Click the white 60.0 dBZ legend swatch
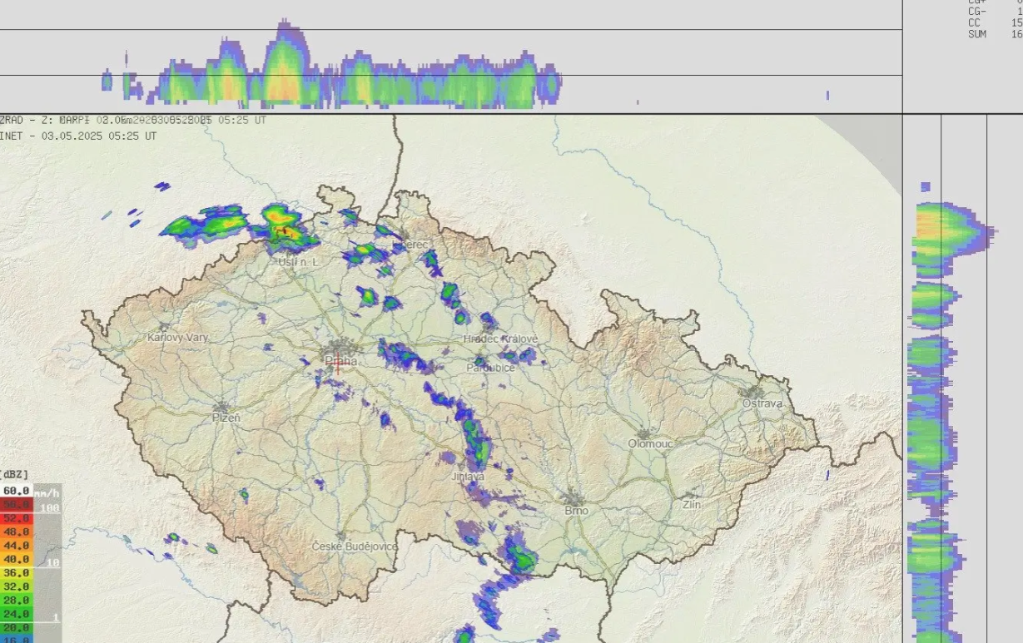 tap(17, 491)
